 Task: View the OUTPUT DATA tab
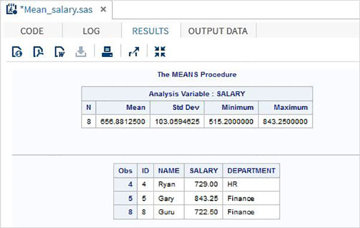tap(218, 31)
